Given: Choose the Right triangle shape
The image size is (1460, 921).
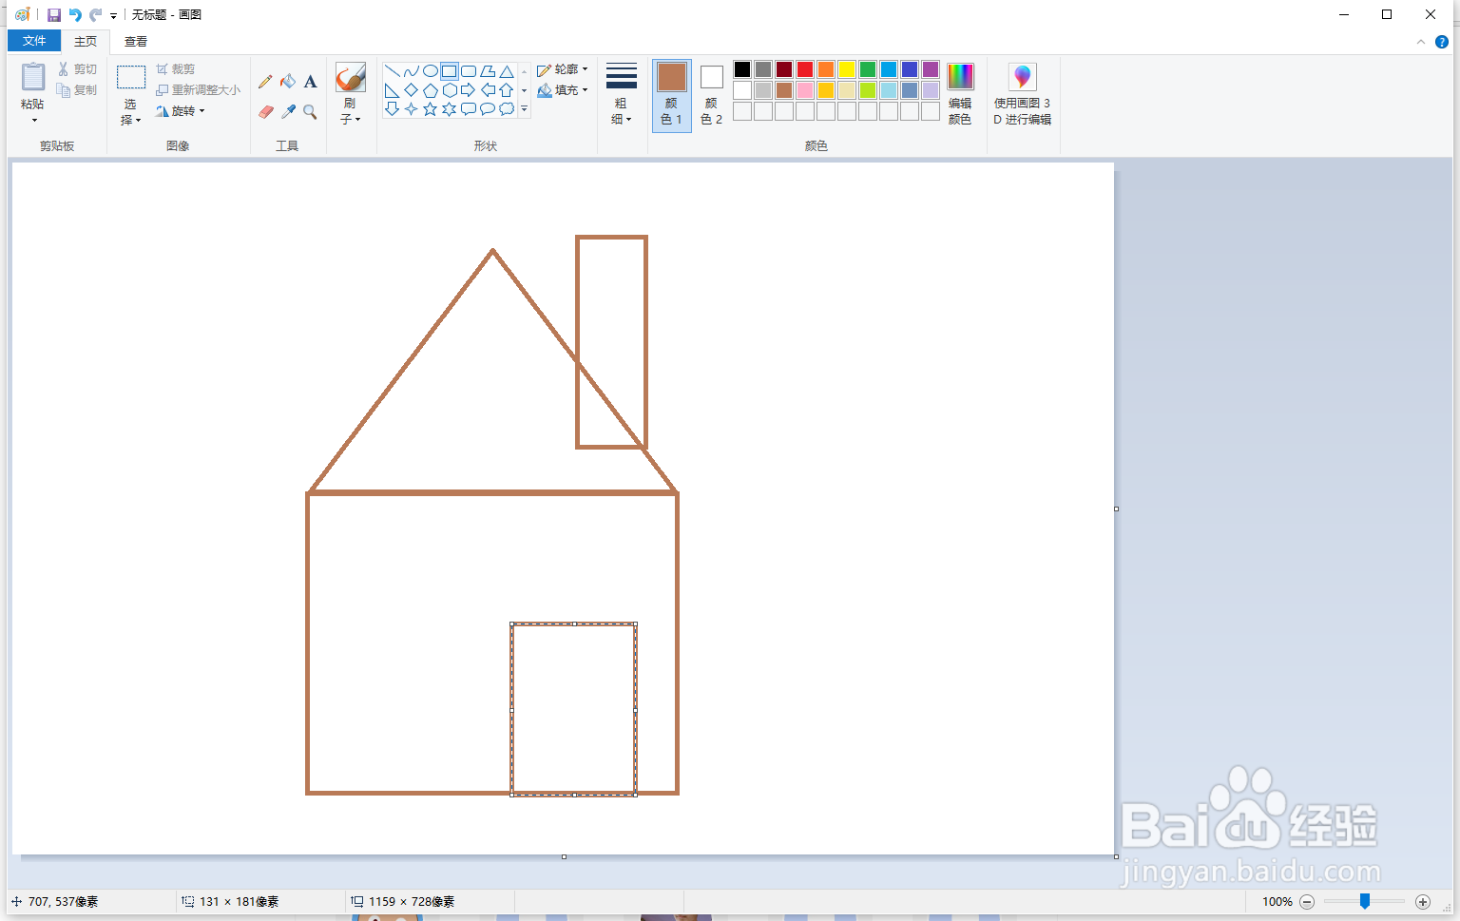Looking at the screenshot, I should click(x=392, y=90).
